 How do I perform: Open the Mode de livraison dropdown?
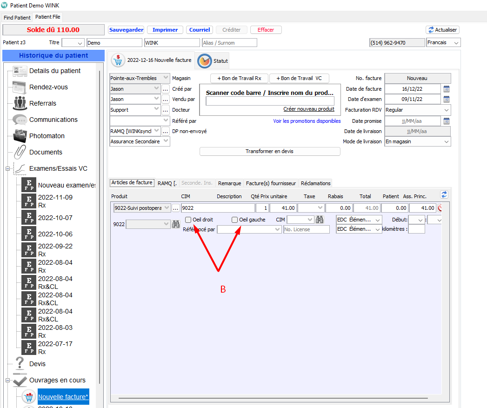pyautogui.click(x=447, y=142)
